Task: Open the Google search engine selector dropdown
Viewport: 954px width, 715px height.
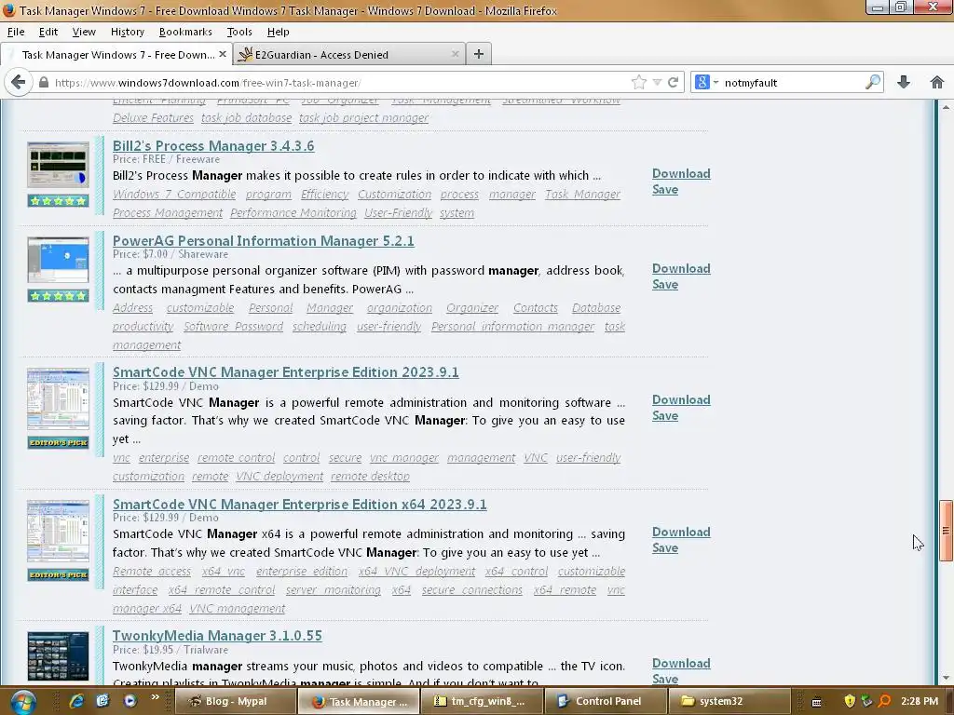Action: [706, 82]
